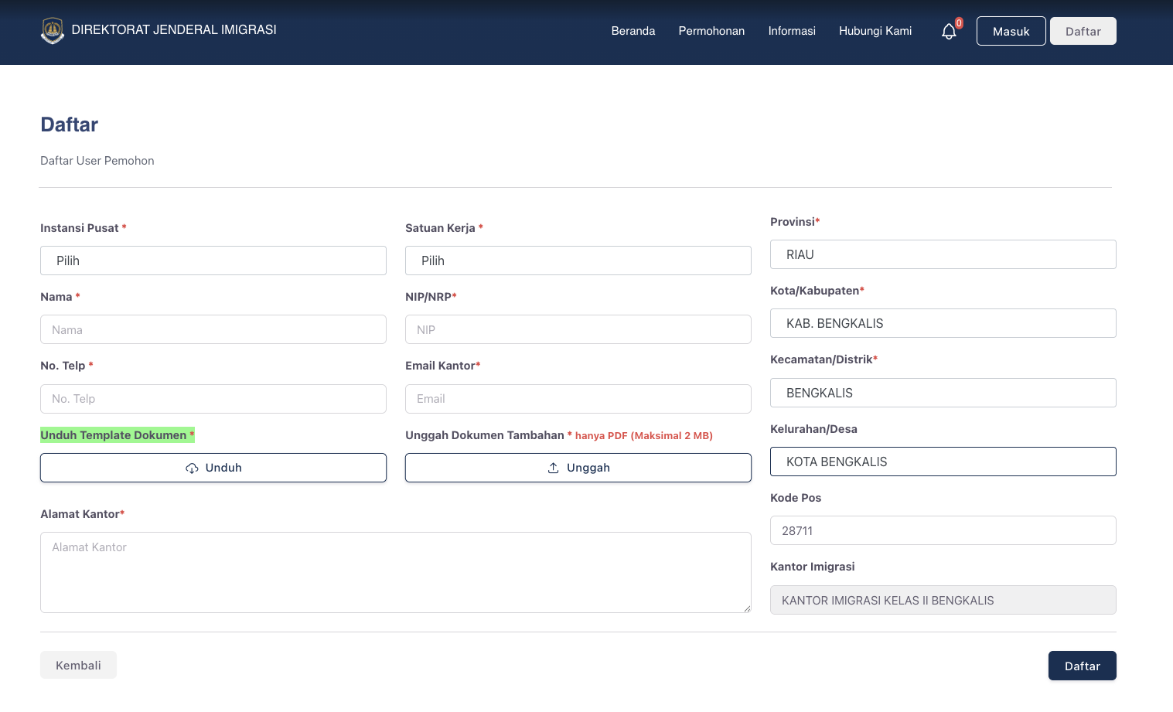Change Kota/Kabupaten from KAB. BENGKALIS
Screen dimensions: 1173x712
(943, 324)
